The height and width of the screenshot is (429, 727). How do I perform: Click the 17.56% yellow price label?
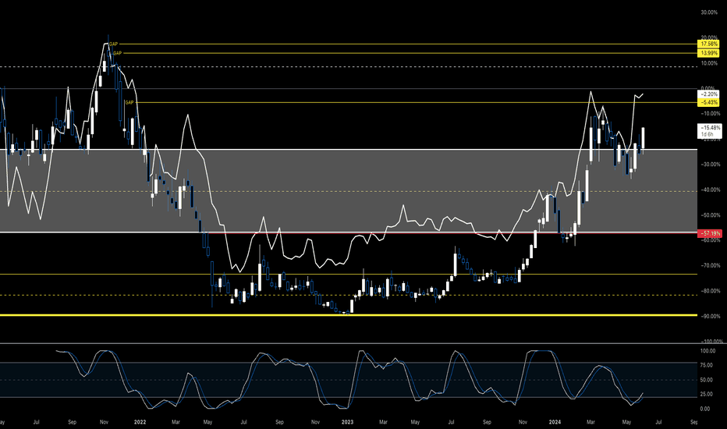(x=709, y=44)
